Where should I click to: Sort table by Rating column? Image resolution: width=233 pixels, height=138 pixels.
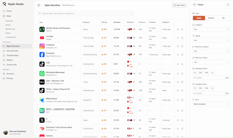[105, 22]
